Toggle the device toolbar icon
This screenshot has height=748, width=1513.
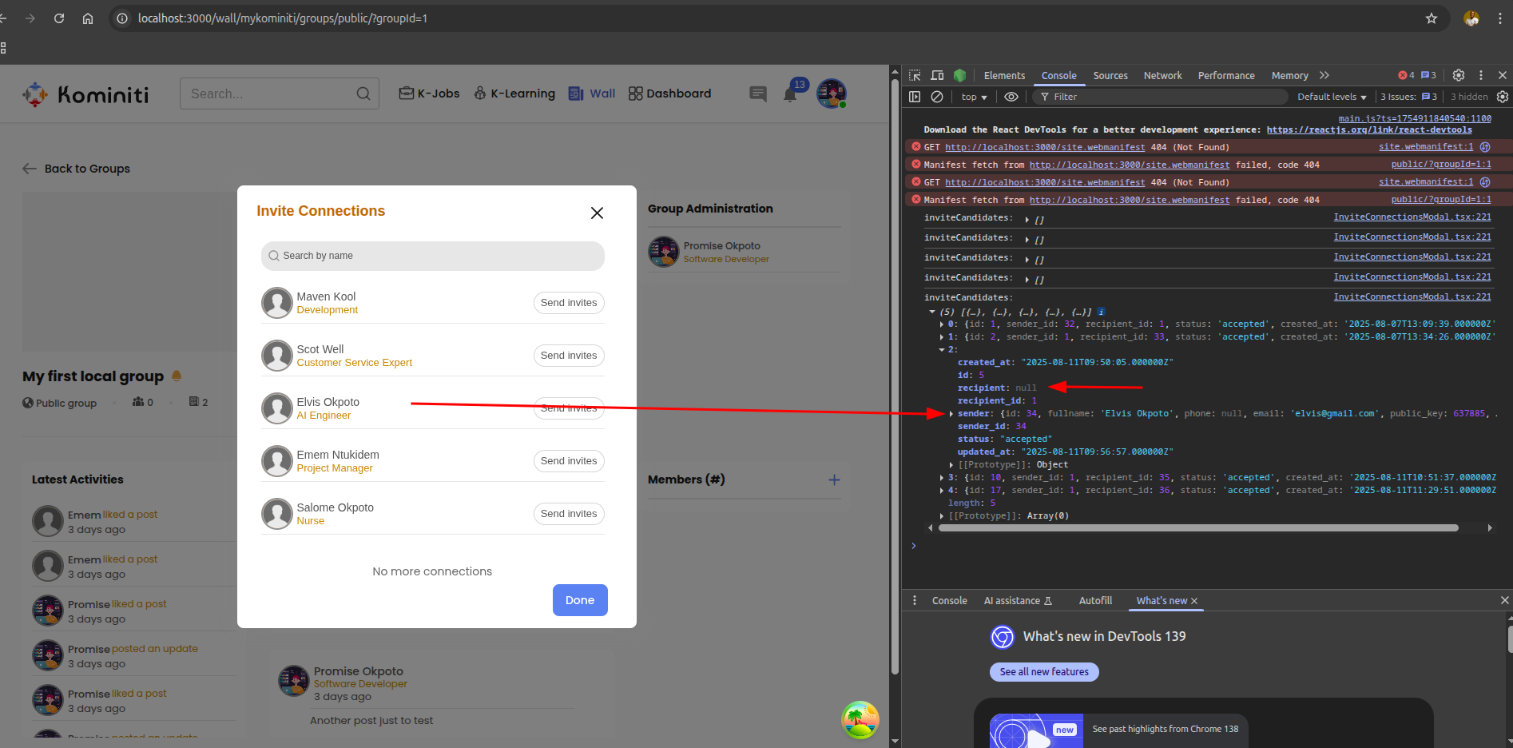coord(937,75)
